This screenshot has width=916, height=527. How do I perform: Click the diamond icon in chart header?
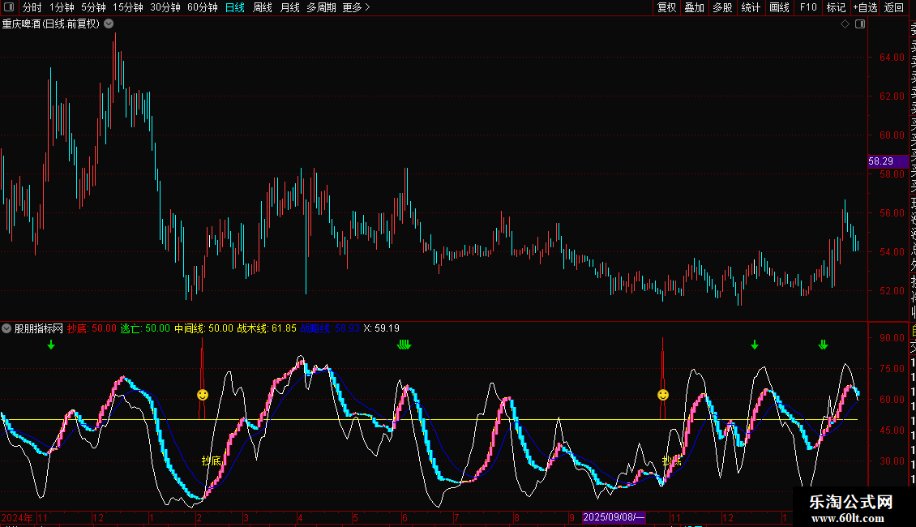click(845, 24)
